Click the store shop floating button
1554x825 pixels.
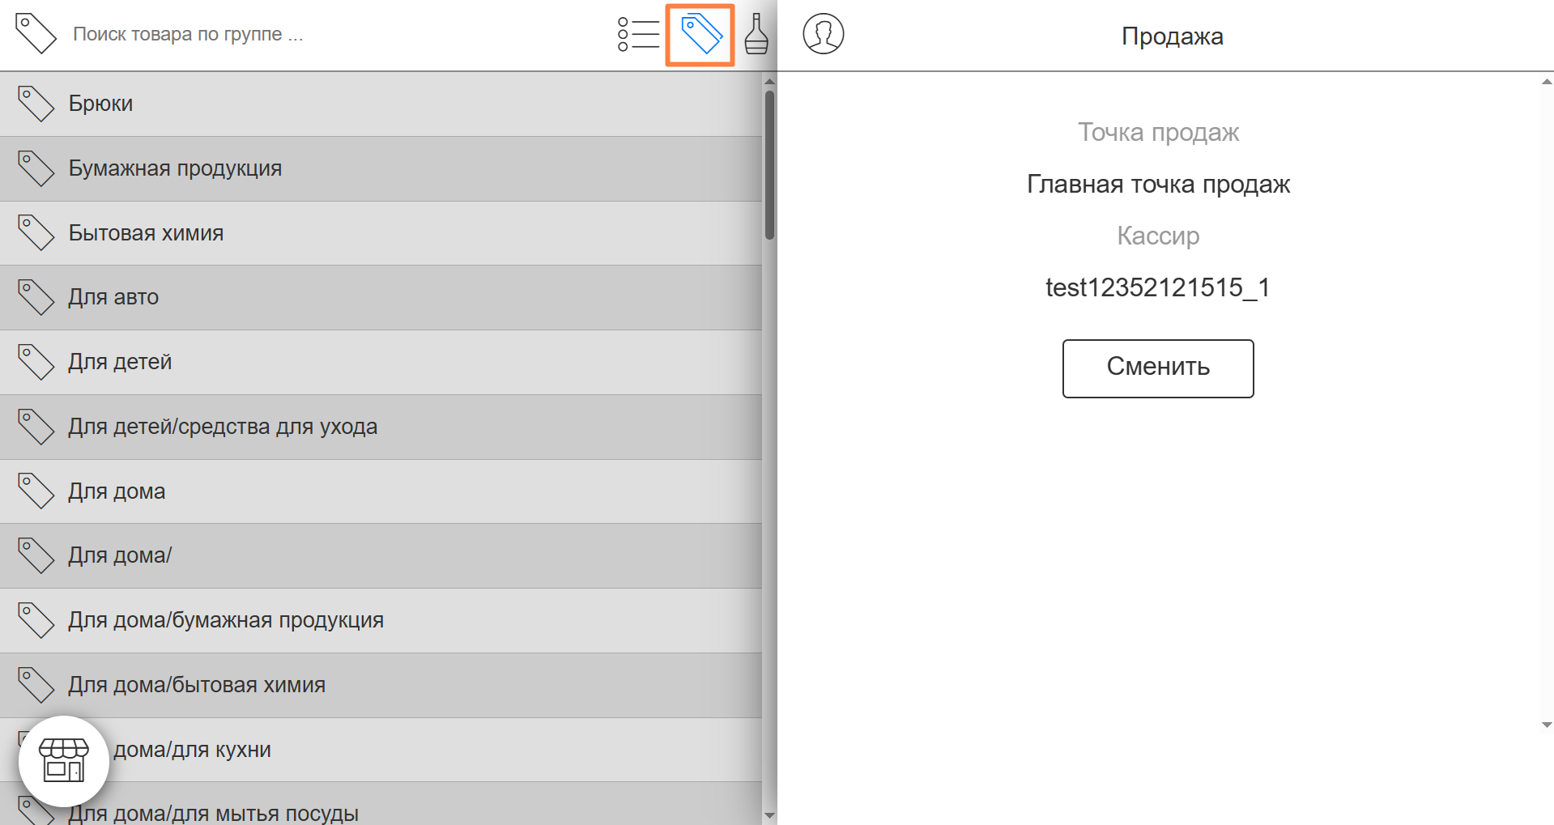pos(64,760)
